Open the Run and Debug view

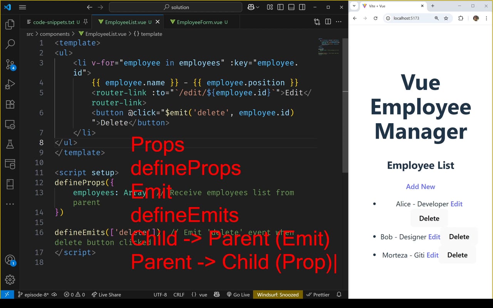tap(10, 84)
